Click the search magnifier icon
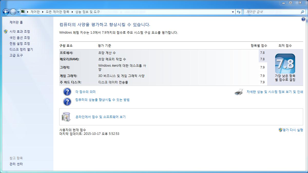This screenshot has height=173, width=308. (302, 12)
